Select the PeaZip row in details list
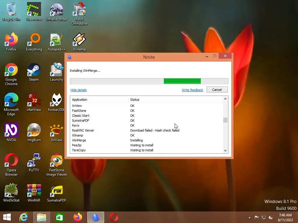The image size is (298, 223). pyautogui.click(x=146, y=145)
